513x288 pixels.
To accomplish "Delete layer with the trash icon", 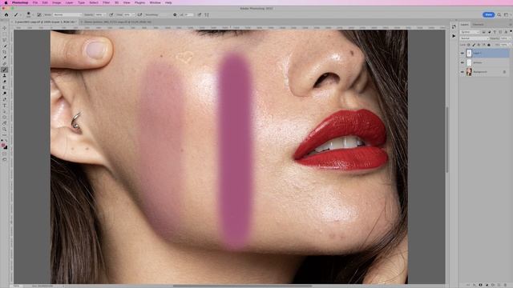I will (505, 285).
